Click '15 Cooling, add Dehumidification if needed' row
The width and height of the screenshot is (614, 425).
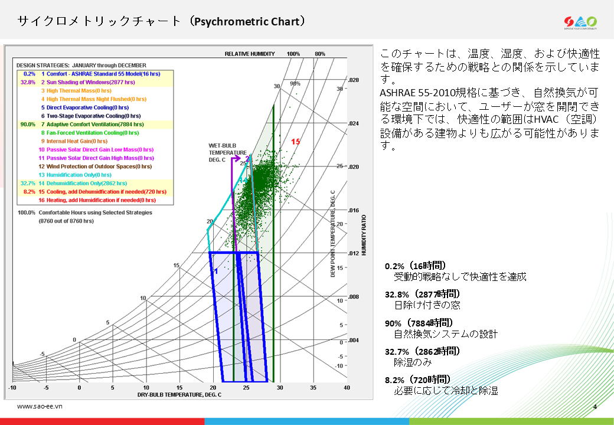coord(95,192)
